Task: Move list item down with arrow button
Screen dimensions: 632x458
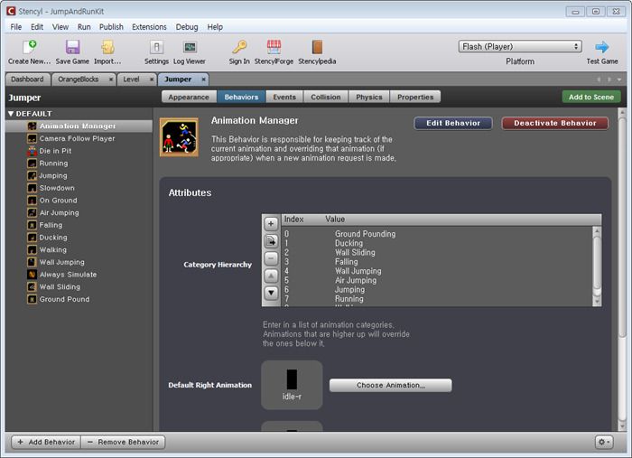Action: (271, 293)
